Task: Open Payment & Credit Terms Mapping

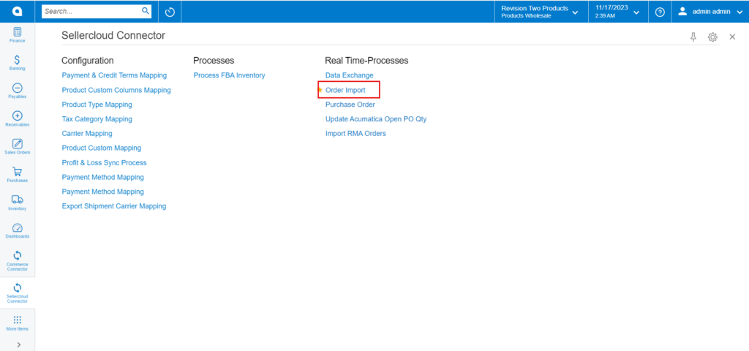Action: [114, 75]
